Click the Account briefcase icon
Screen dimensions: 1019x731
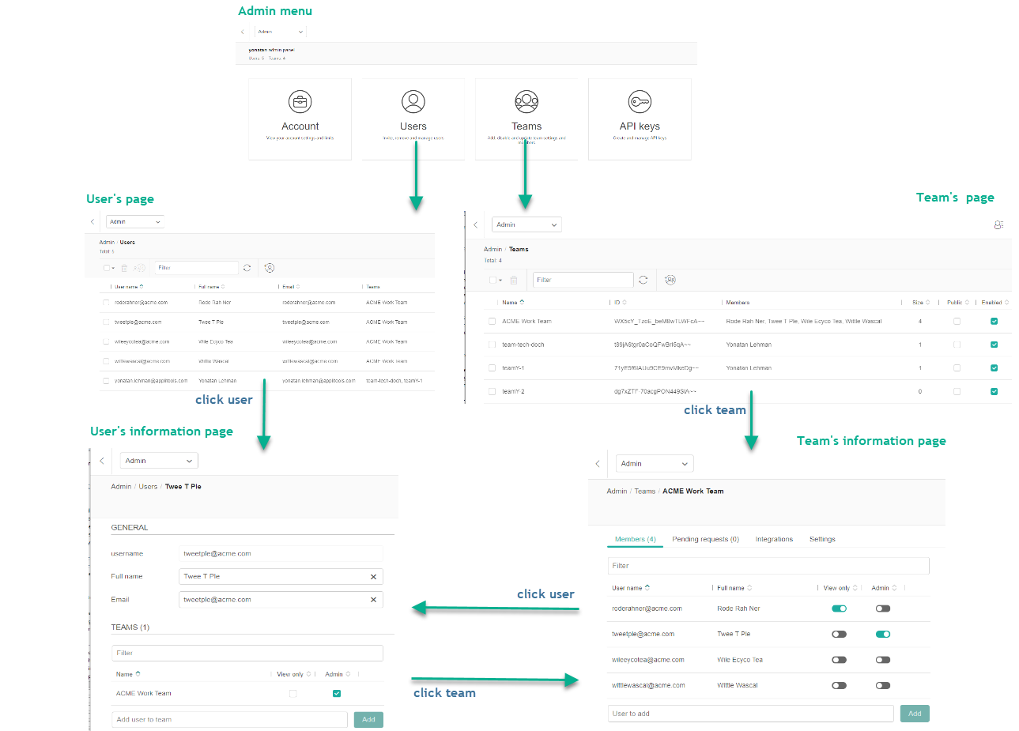click(x=300, y=102)
